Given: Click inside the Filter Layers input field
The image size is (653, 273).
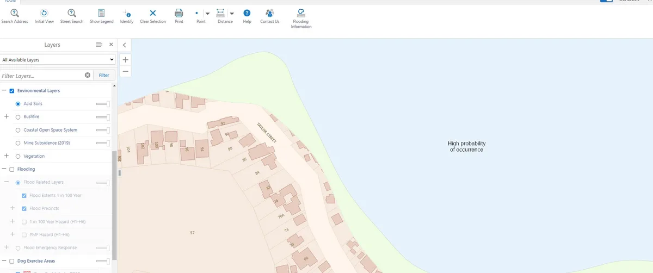Looking at the screenshot, I should coord(42,76).
